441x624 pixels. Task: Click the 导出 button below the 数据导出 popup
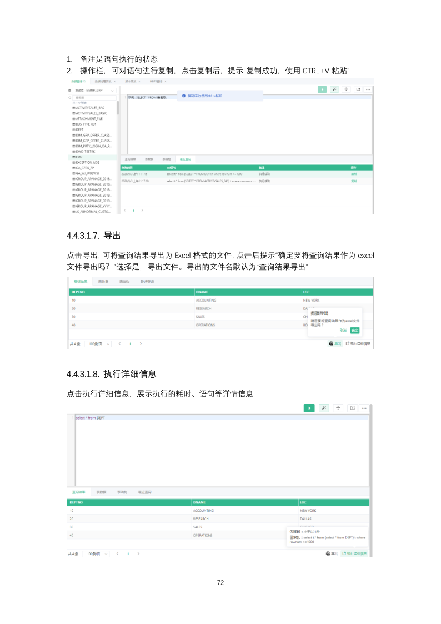(x=335, y=343)
